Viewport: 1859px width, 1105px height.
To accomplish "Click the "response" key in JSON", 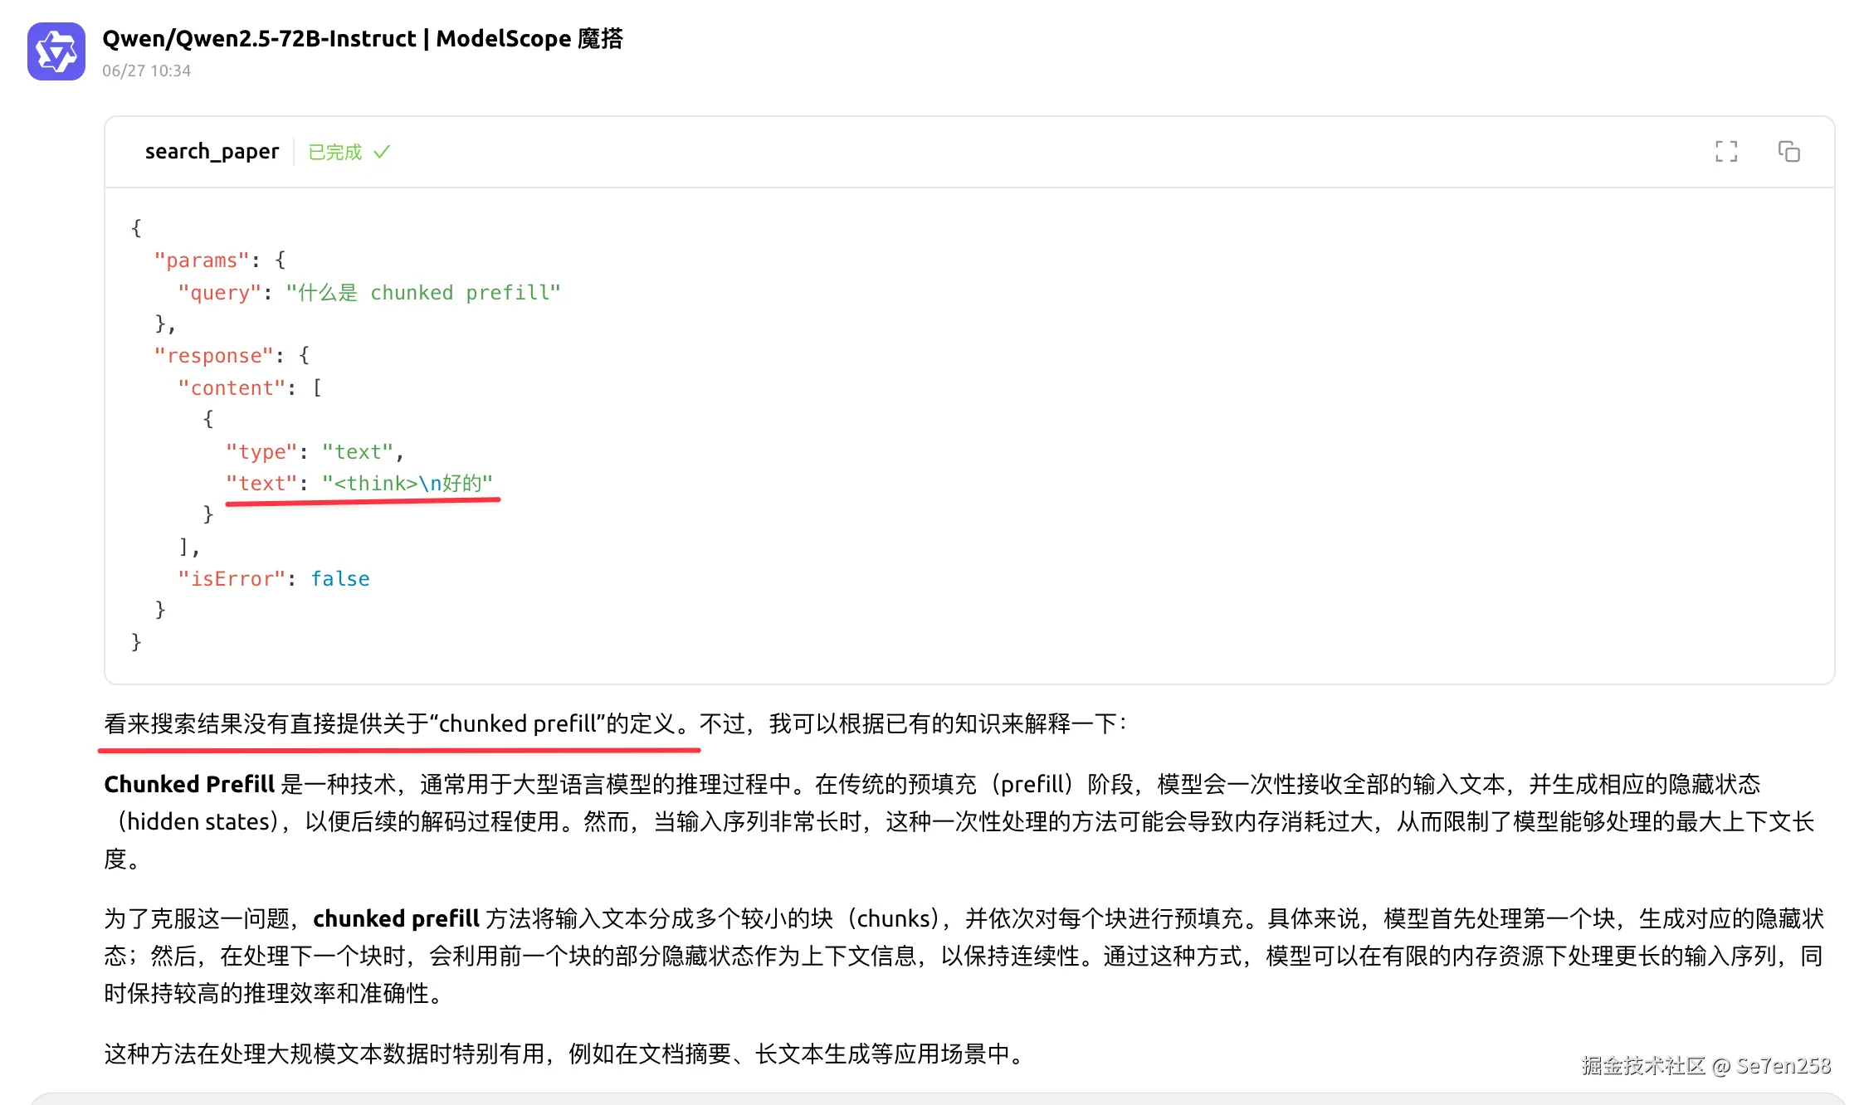I will (x=213, y=356).
